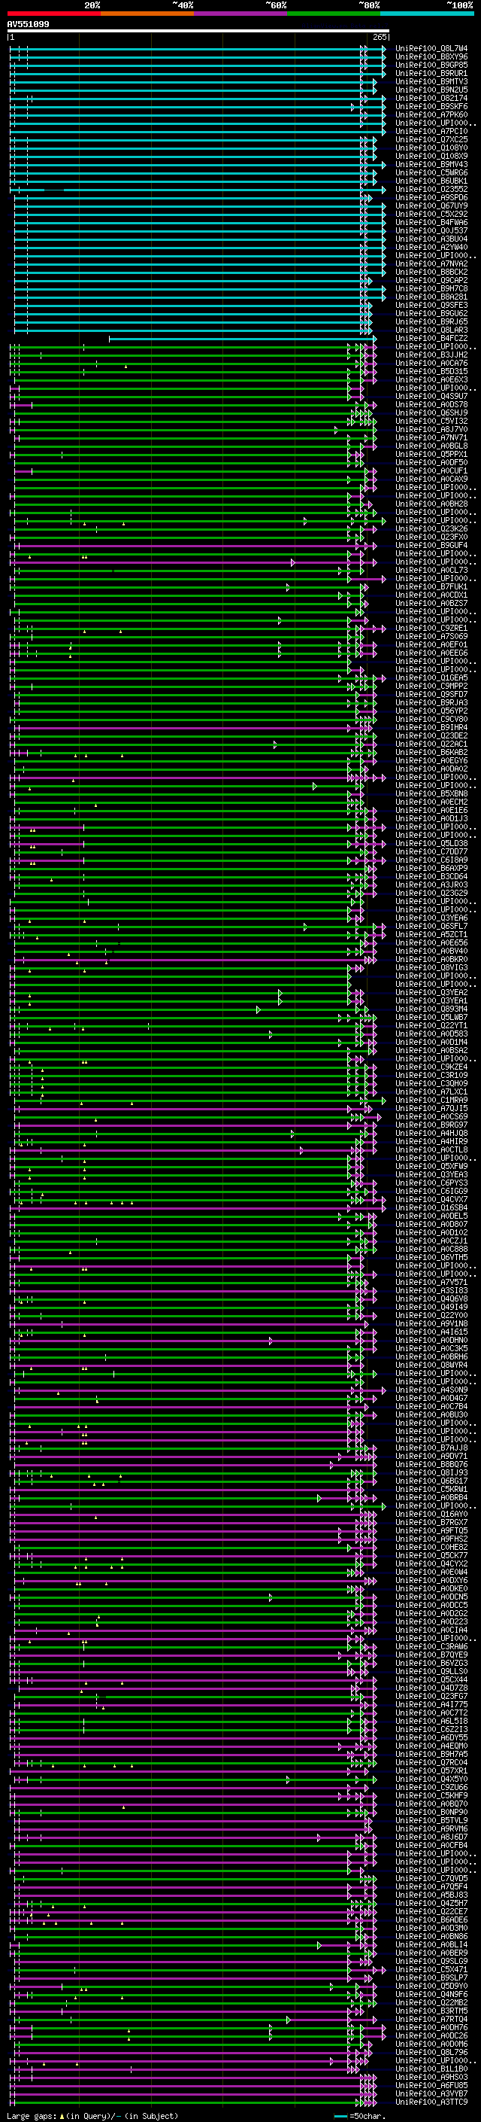
Task: Select the UniRef100_Q8LAR3 label
Action: click(431, 330)
